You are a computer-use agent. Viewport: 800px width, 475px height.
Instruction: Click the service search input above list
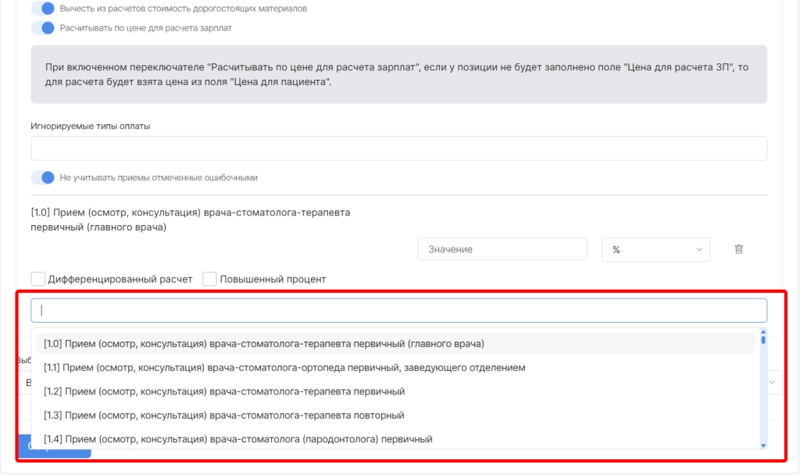coord(398,310)
